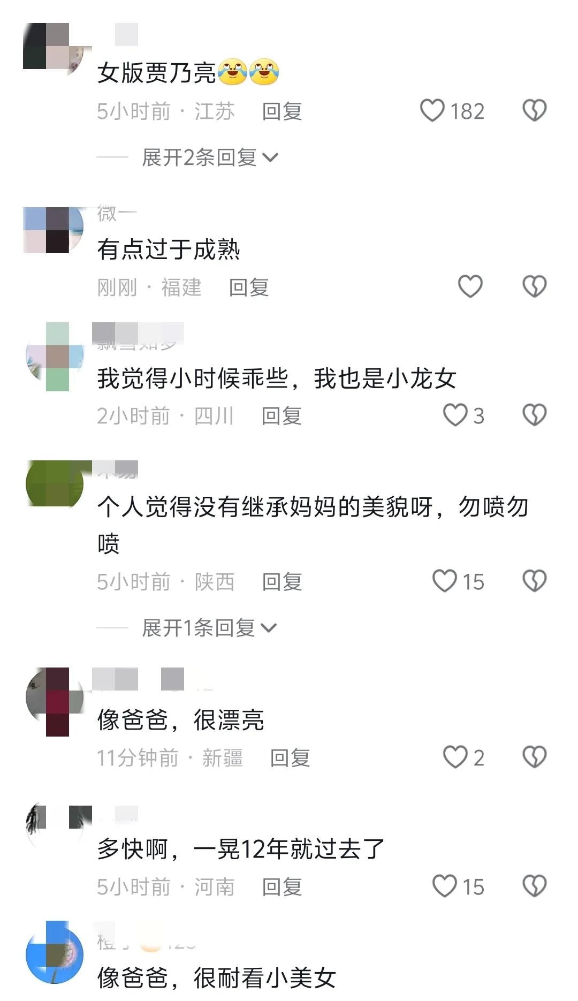The image size is (578, 1001).
Task: Like the 小龙女 comment from 四川
Action: 455,415
